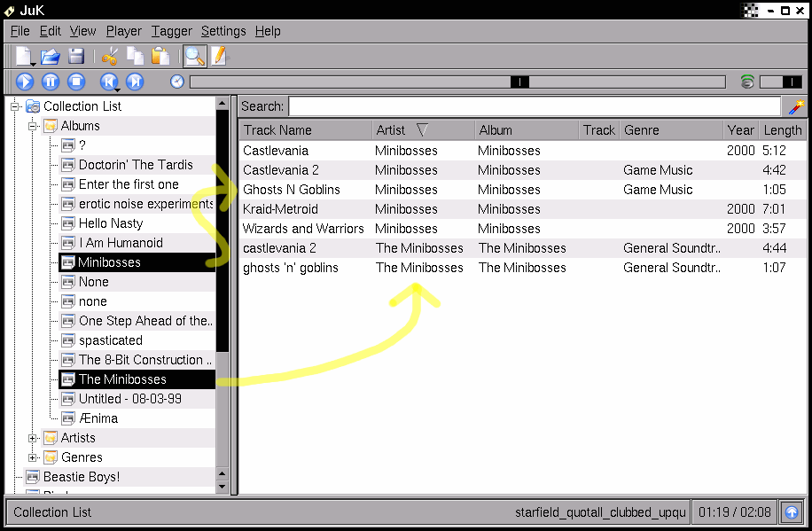The image size is (812, 531).
Task: Toggle the search bar magnifier button
Action: pyautogui.click(x=193, y=57)
